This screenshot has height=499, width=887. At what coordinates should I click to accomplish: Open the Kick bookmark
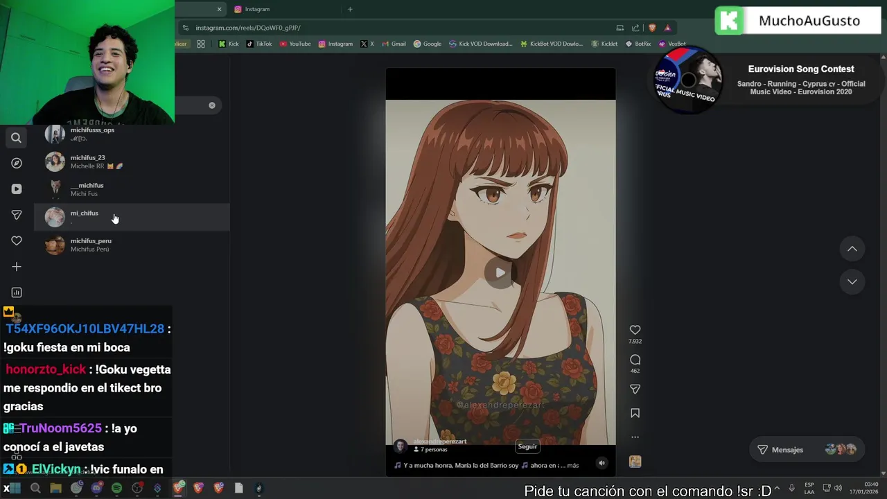click(229, 44)
